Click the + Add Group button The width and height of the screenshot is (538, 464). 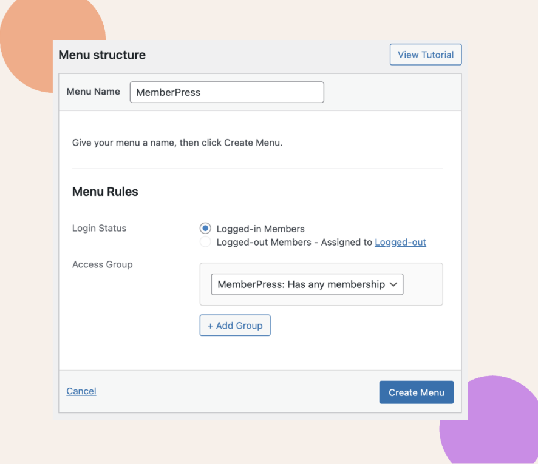[x=235, y=325]
